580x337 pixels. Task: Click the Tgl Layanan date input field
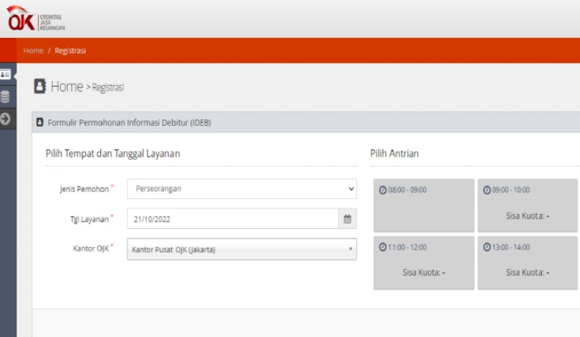[x=232, y=219]
